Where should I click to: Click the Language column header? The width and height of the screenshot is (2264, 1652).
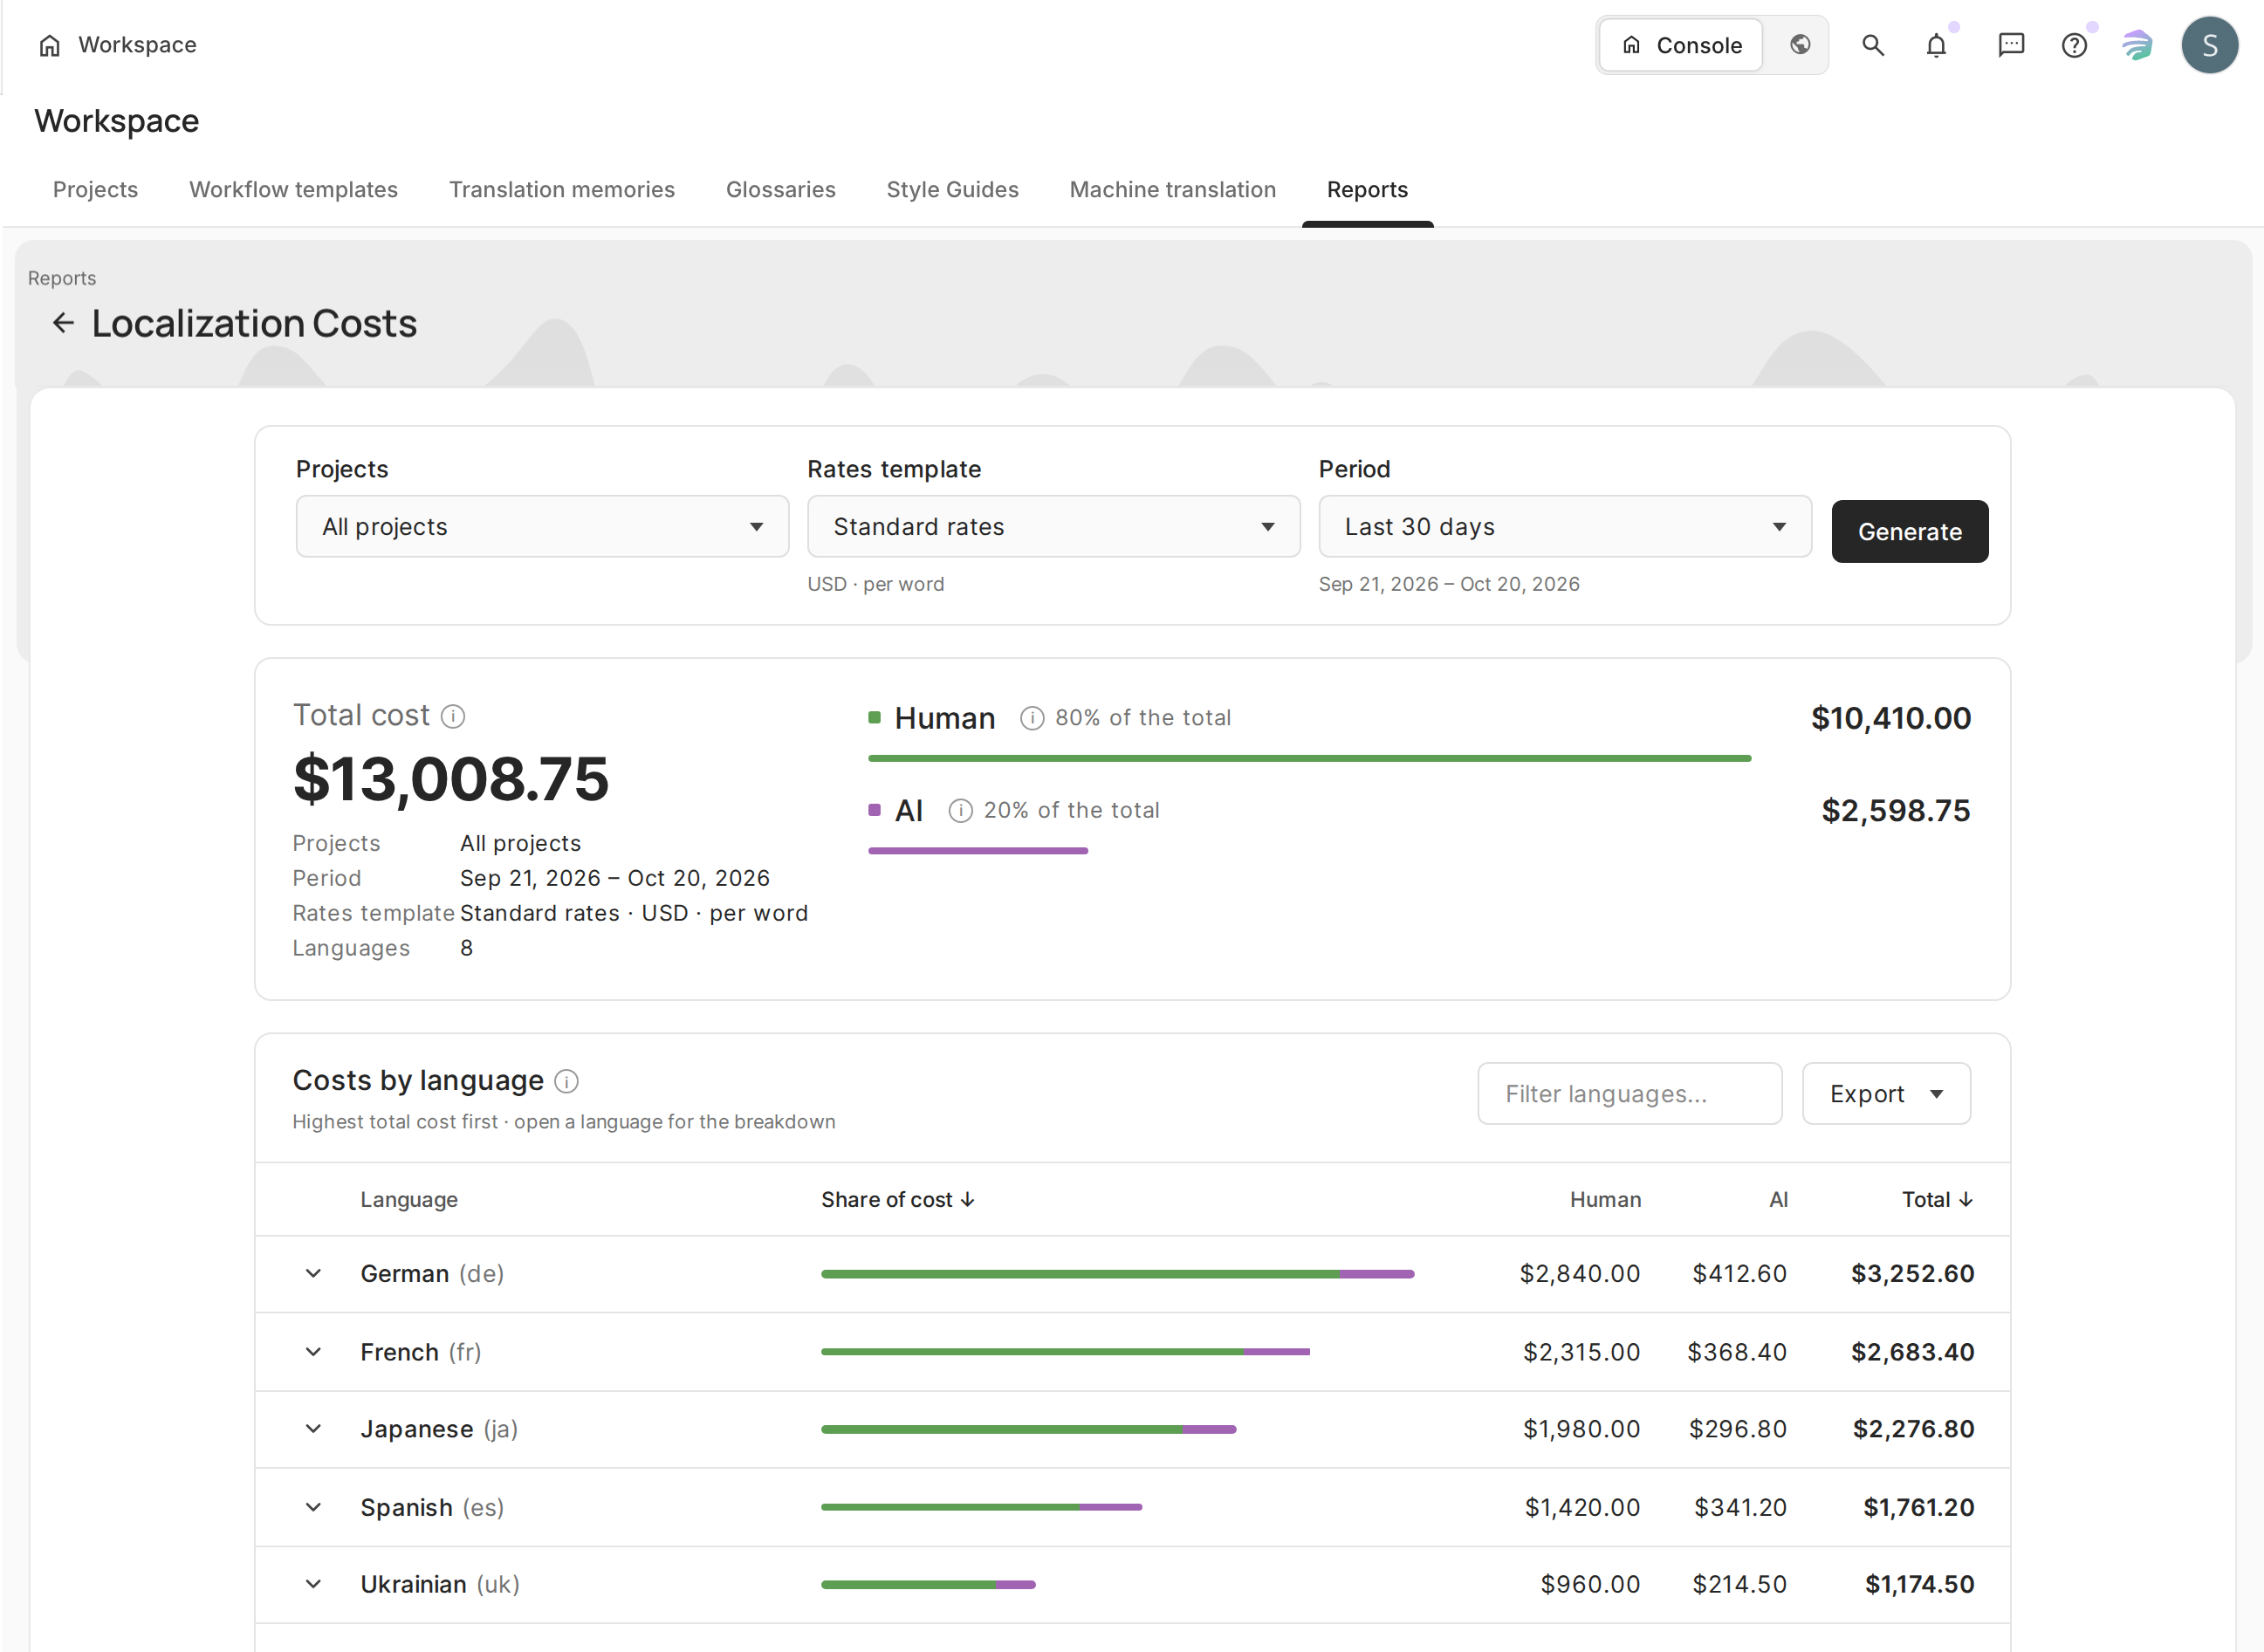click(409, 1200)
